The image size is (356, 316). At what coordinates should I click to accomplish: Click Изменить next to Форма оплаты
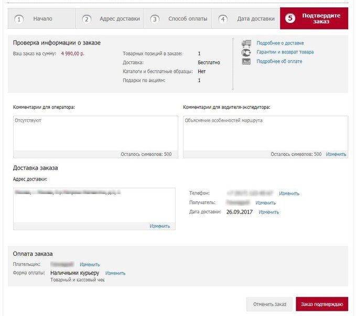click(115, 273)
